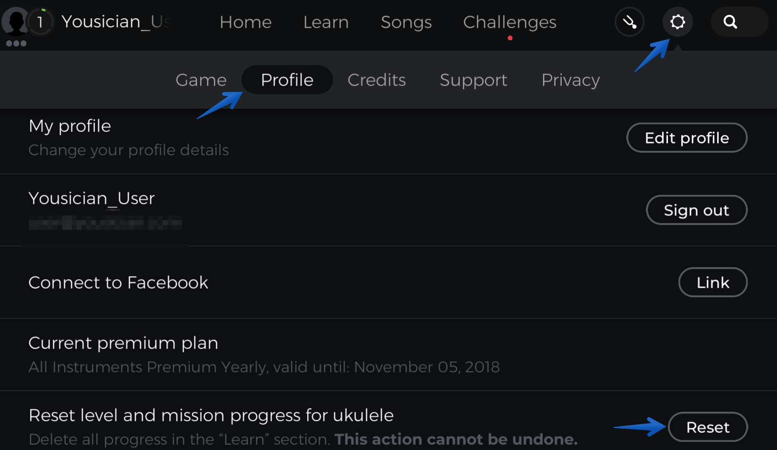Screen dimensions: 777x450
Task: Open the Privacy tab
Action: click(570, 80)
